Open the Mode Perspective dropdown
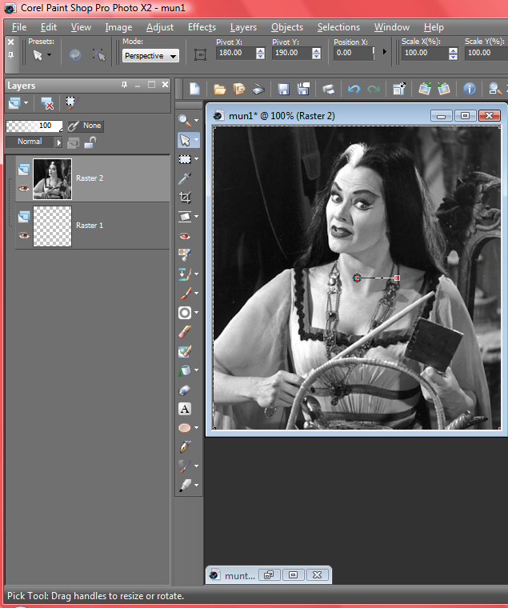Screen dimensions: 508x608 [150, 56]
